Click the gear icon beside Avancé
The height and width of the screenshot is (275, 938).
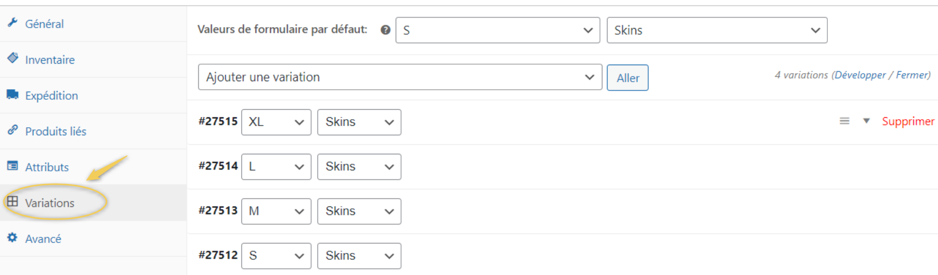pos(13,237)
